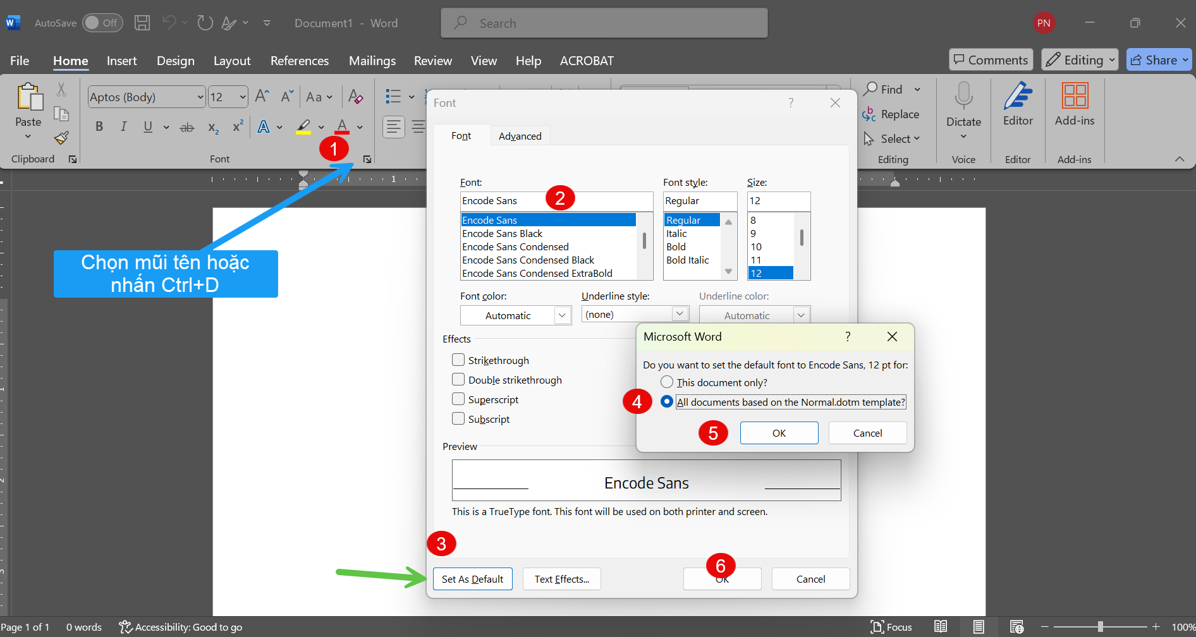Viewport: 1196px width, 637px height.
Task: Open the File menu
Action: [20, 61]
